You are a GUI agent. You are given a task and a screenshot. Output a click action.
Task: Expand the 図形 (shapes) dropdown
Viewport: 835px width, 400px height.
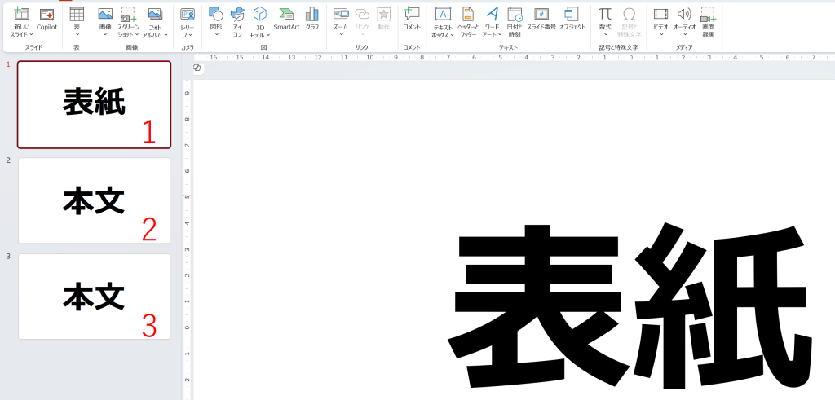(x=216, y=35)
